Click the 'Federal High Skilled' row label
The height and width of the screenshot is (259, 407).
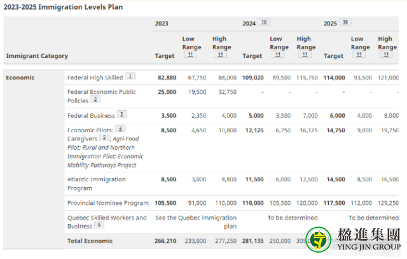pyautogui.click(x=95, y=78)
